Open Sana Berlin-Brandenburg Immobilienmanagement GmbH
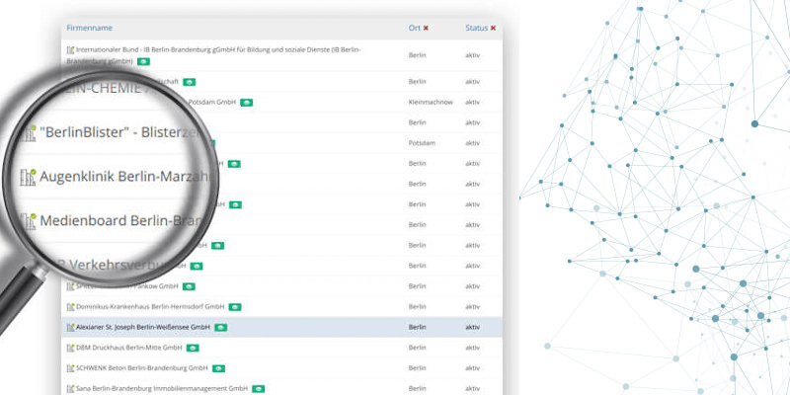 click(x=162, y=388)
